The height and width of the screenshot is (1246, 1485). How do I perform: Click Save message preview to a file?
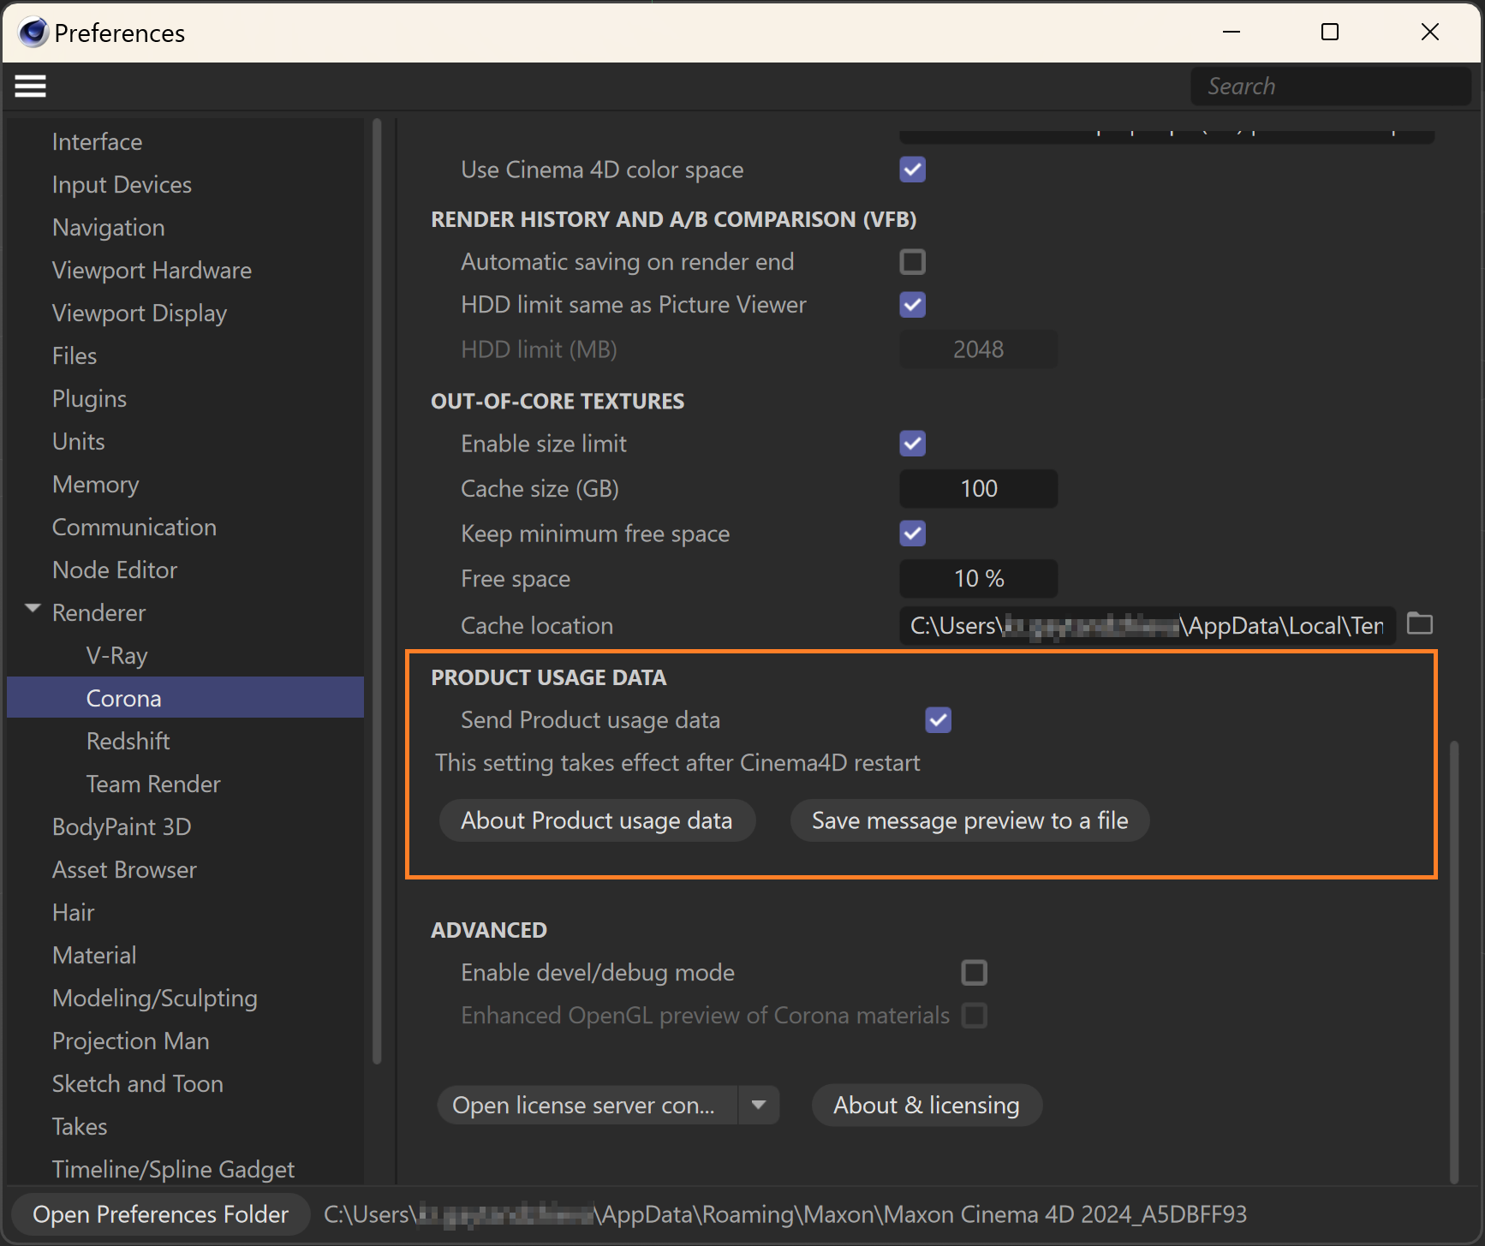click(x=969, y=820)
